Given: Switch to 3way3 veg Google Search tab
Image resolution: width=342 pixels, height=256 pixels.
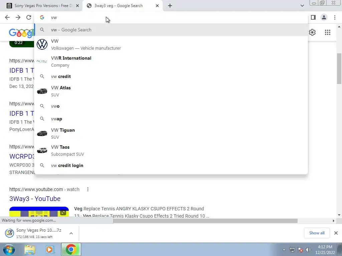Looking at the screenshot, I should (x=123, y=6).
